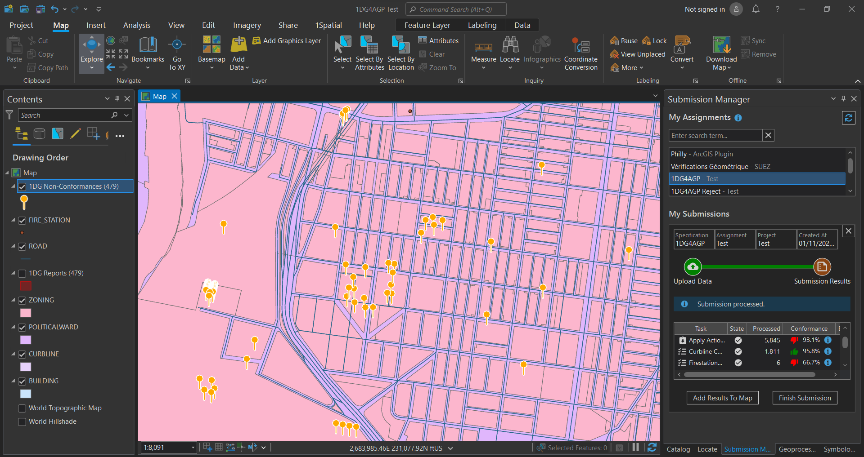Viewport: 864px width, 457px height.
Task: Click the ZONING pink color swatch
Action: 26,313
